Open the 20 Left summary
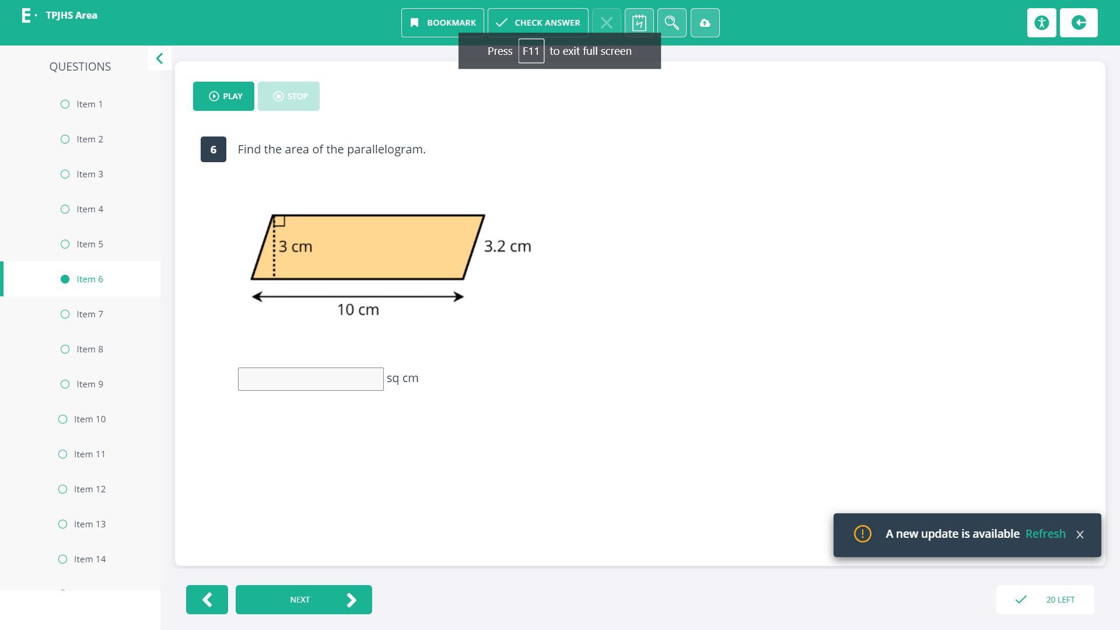Screen dimensions: 1120x630 (1045, 600)
